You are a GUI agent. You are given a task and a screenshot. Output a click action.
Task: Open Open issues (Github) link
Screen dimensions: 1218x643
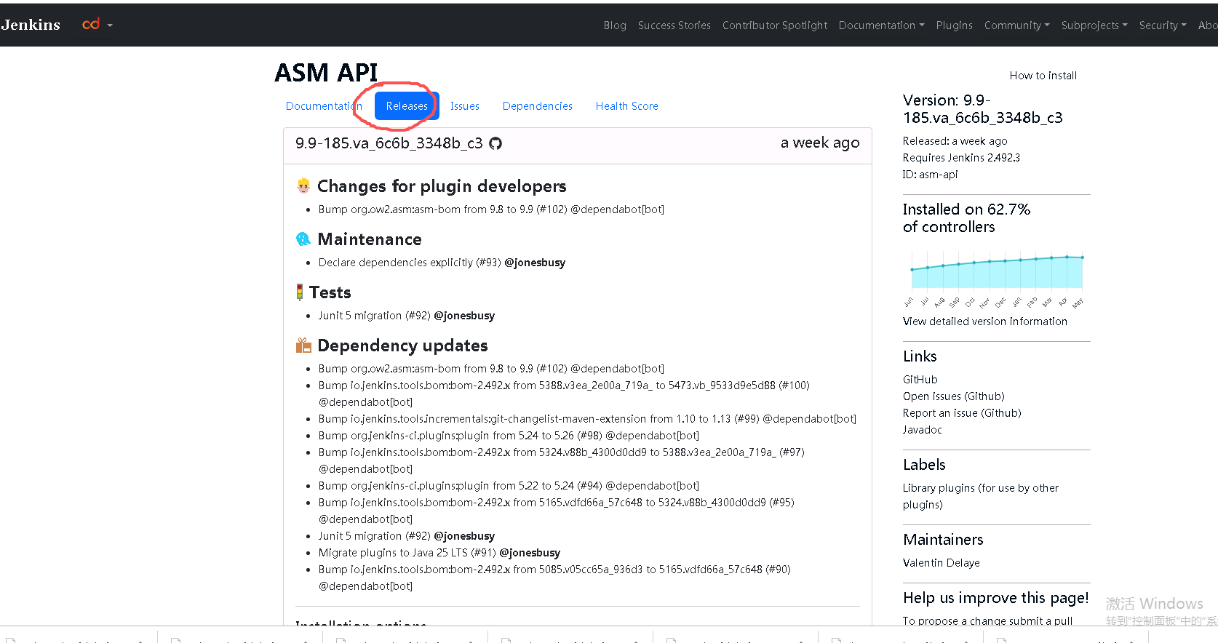click(953, 396)
